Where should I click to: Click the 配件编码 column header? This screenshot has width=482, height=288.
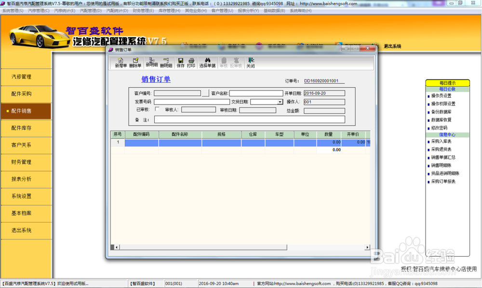pos(141,134)
